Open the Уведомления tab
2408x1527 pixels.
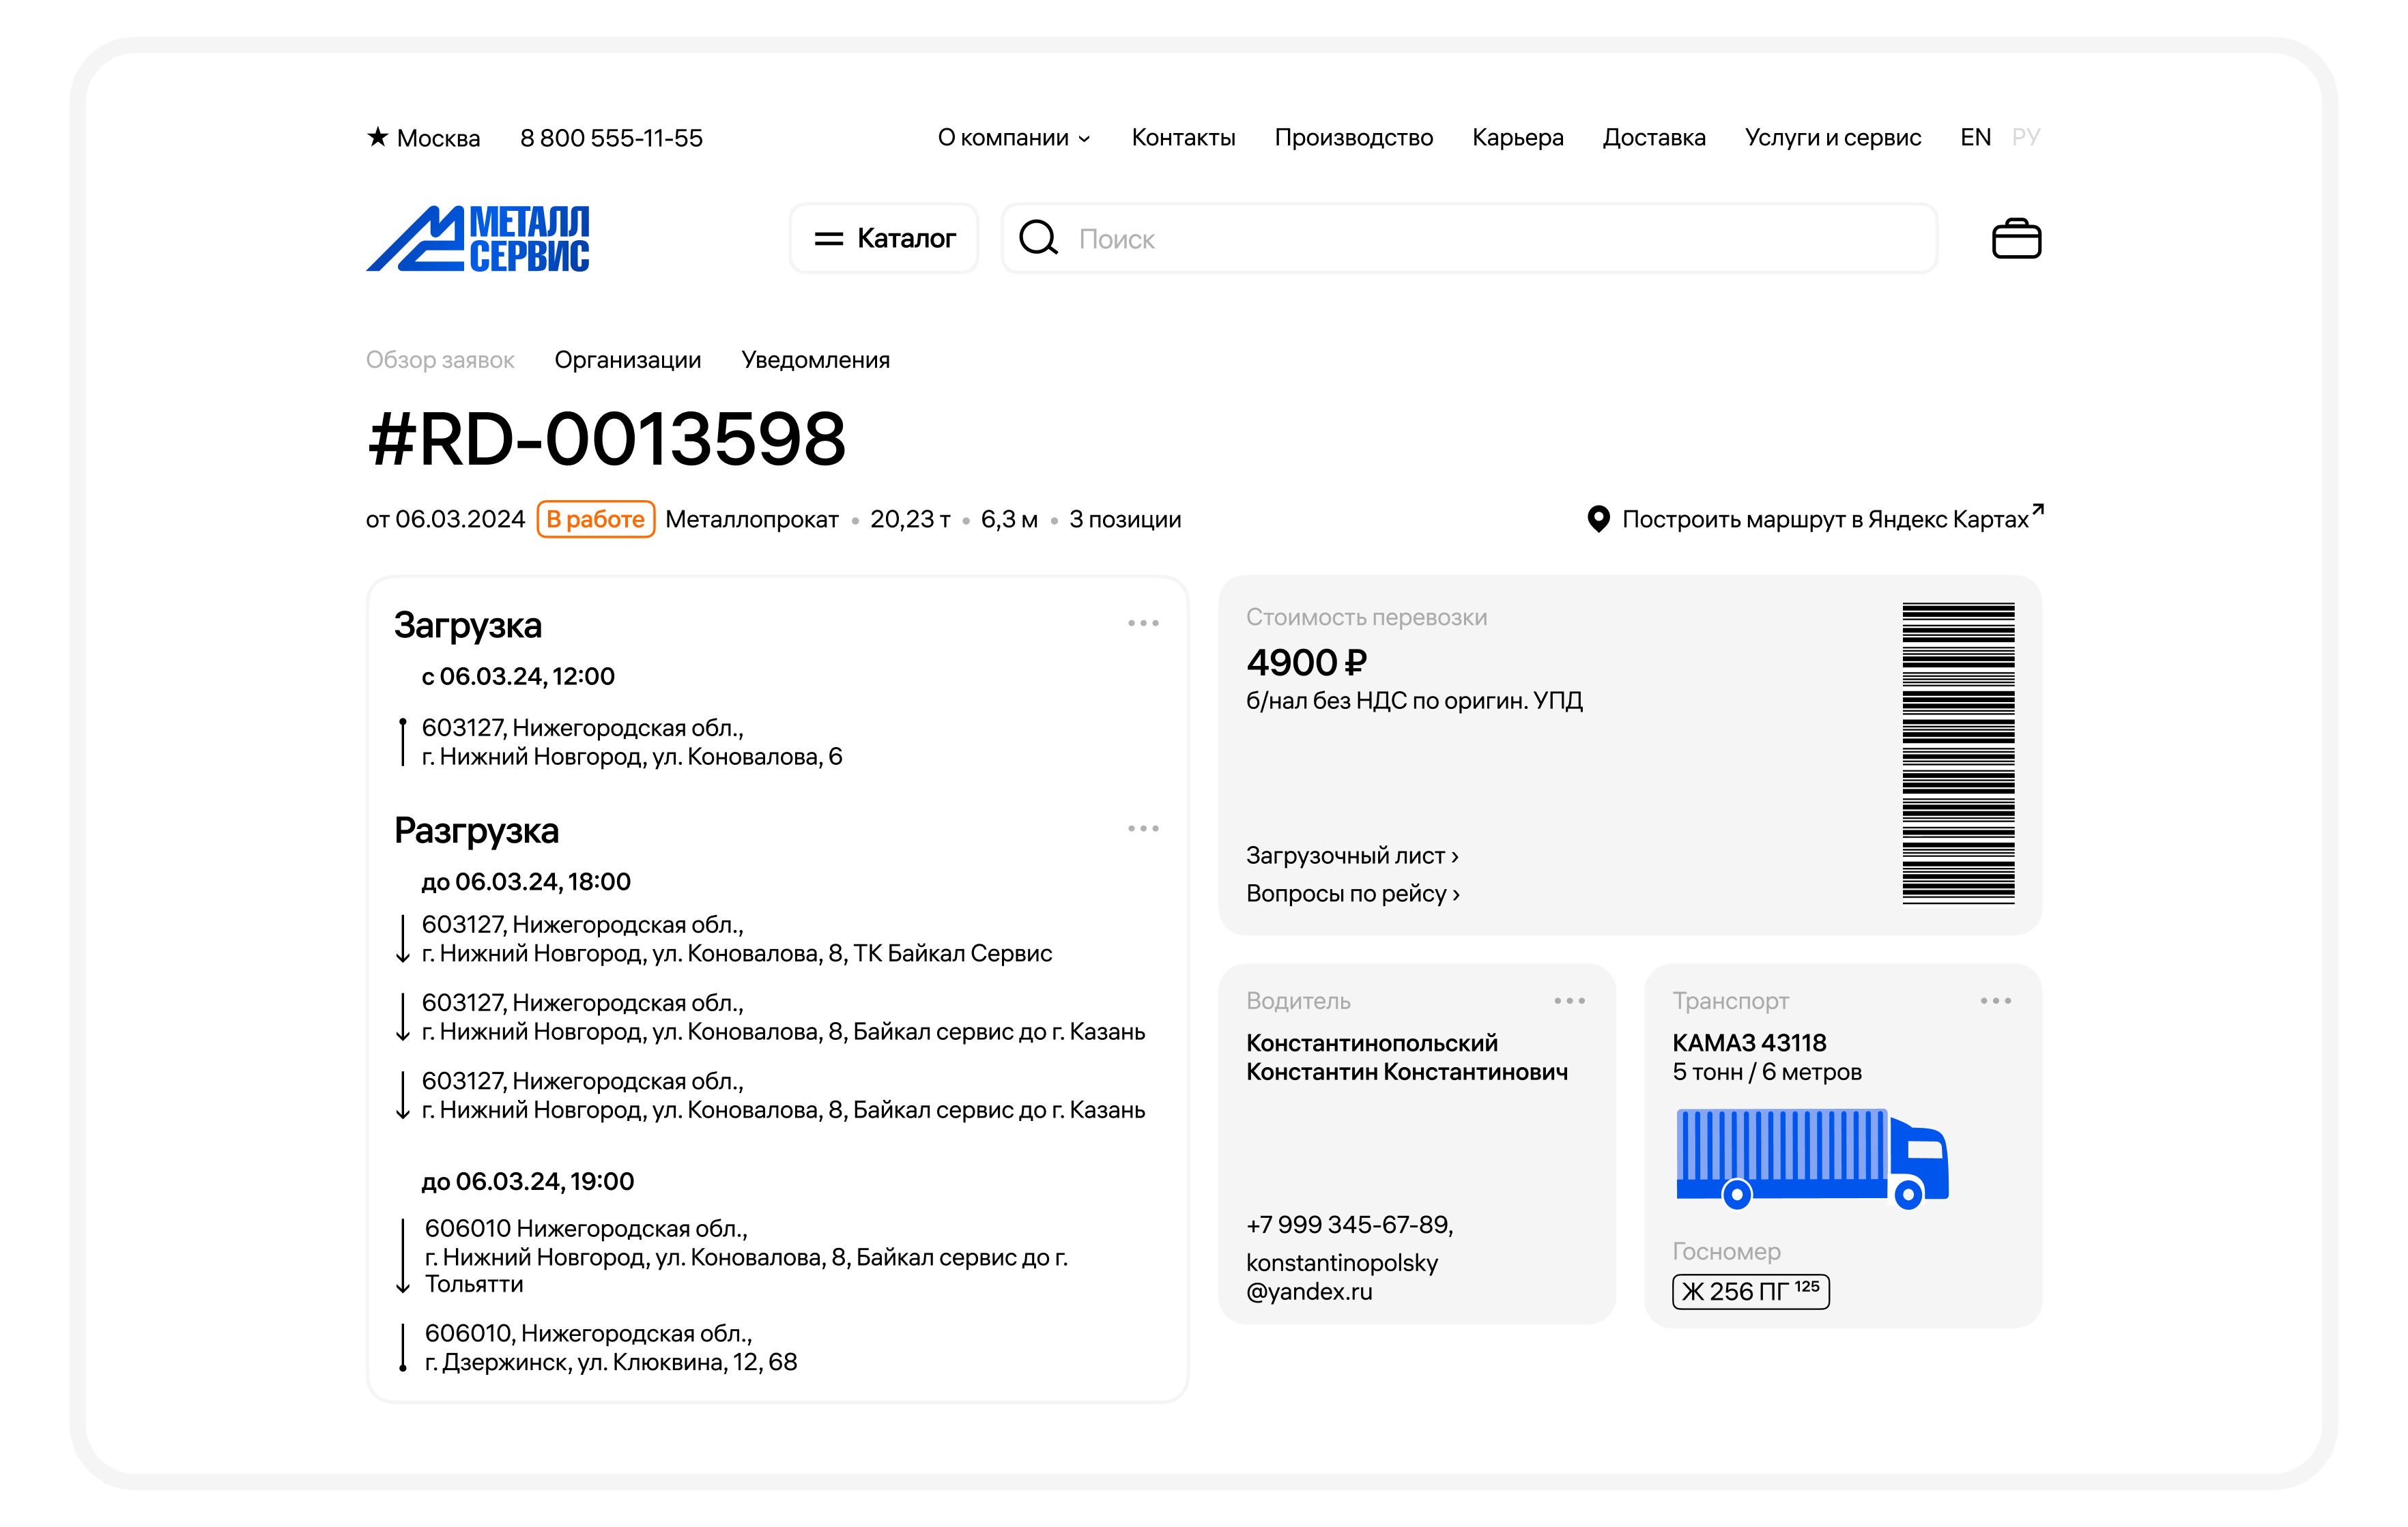click(x=815, y=360)
